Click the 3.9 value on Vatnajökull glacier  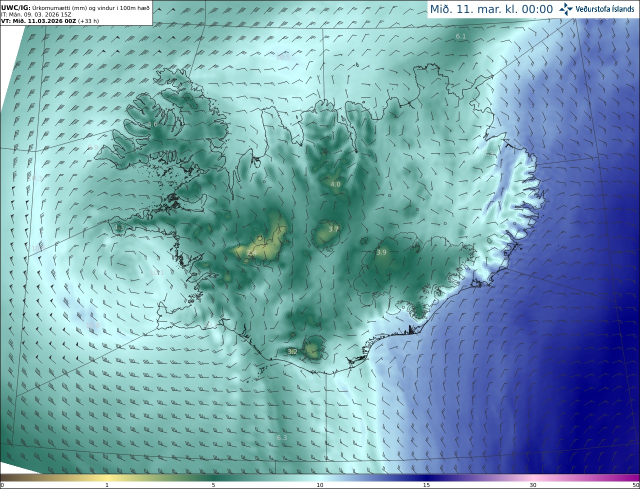tap(381, 252)
